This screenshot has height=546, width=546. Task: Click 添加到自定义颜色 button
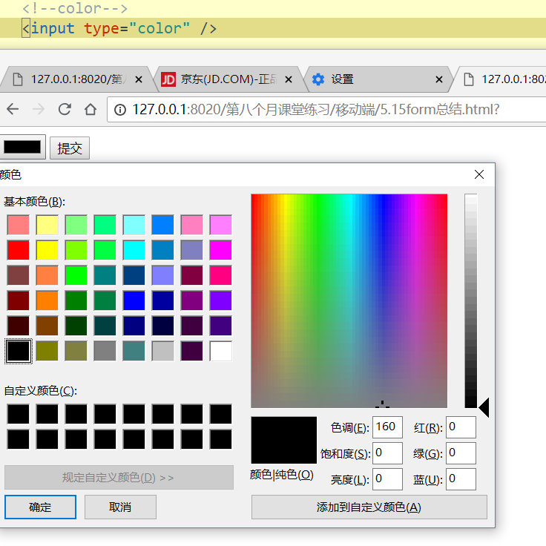pos(369,507)
